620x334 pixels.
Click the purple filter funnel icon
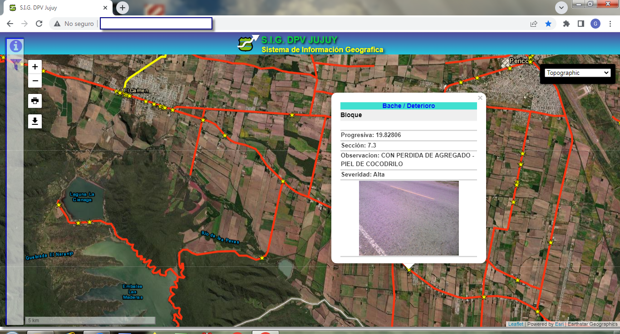(x=16, y=64)
